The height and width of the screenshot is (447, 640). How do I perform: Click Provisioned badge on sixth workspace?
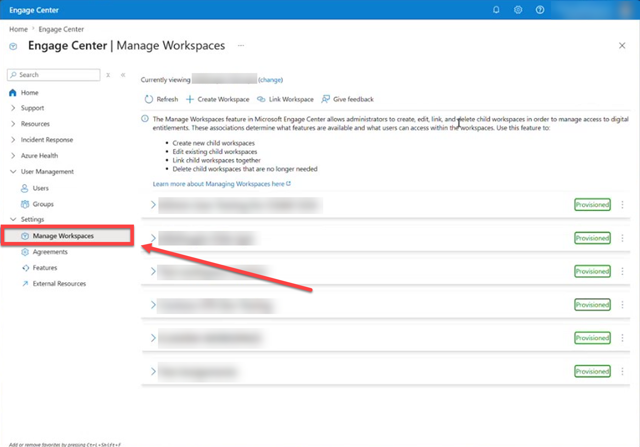pyautogui.click(x=592, y=371)
